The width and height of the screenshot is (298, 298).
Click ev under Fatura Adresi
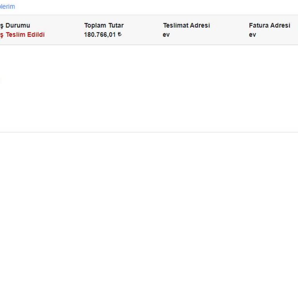252,35
